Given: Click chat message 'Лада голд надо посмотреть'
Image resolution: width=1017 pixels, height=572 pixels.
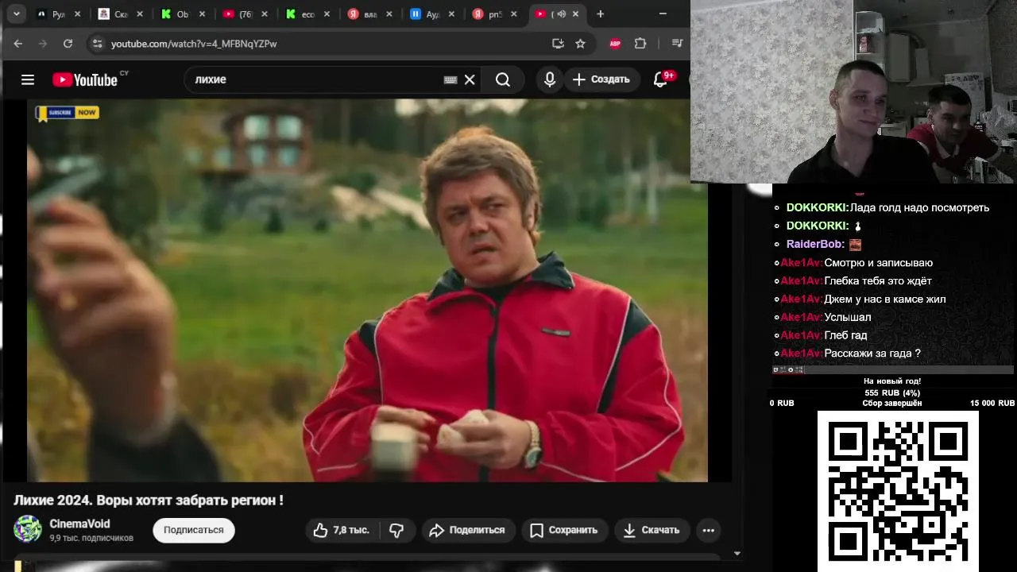Looking at the screenshot, I should pyautogui.click(x=919, y=207).
